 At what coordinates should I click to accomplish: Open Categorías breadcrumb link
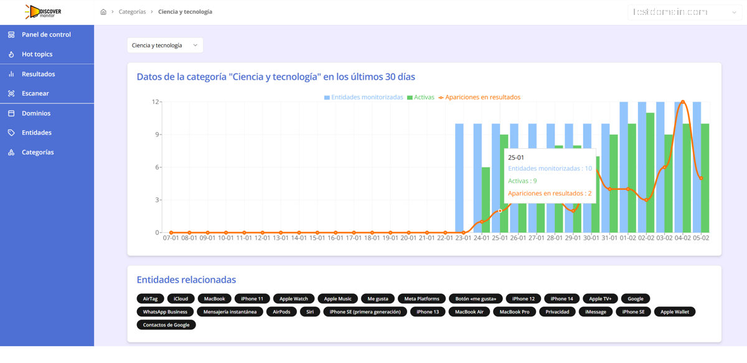[x=132, y=12]
